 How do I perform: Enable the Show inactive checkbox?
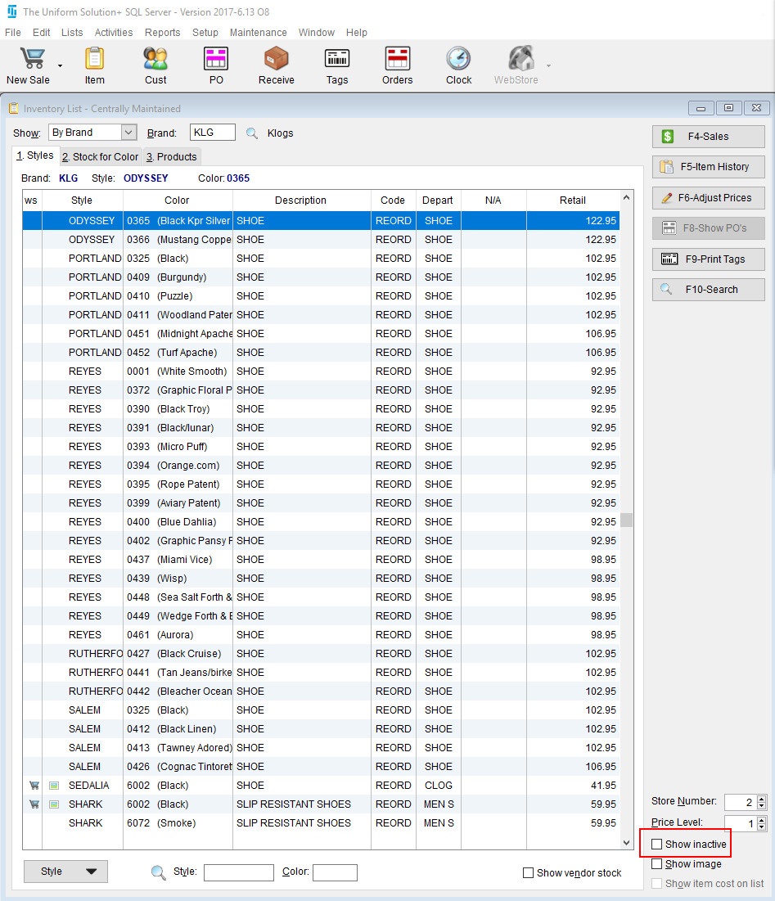pyautogui.click(x=656, y=844)
